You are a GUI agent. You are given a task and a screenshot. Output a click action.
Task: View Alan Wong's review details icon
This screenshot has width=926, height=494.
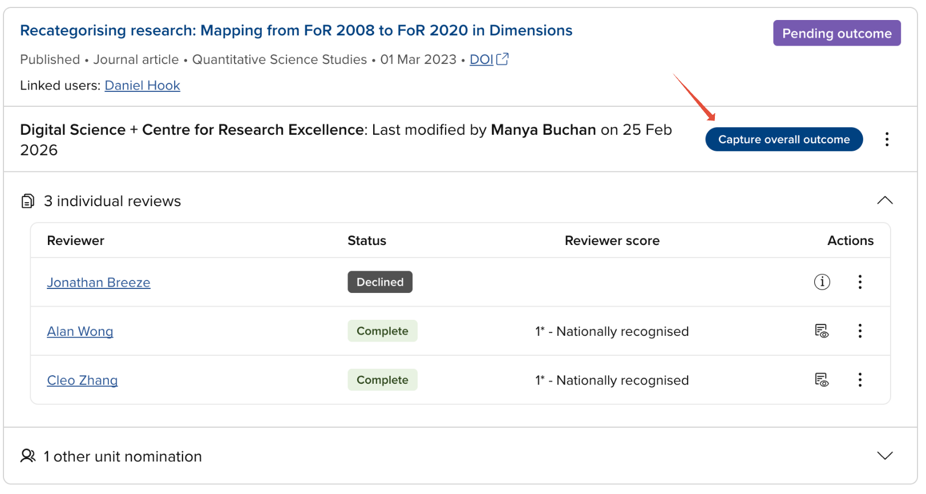(822, 331)
